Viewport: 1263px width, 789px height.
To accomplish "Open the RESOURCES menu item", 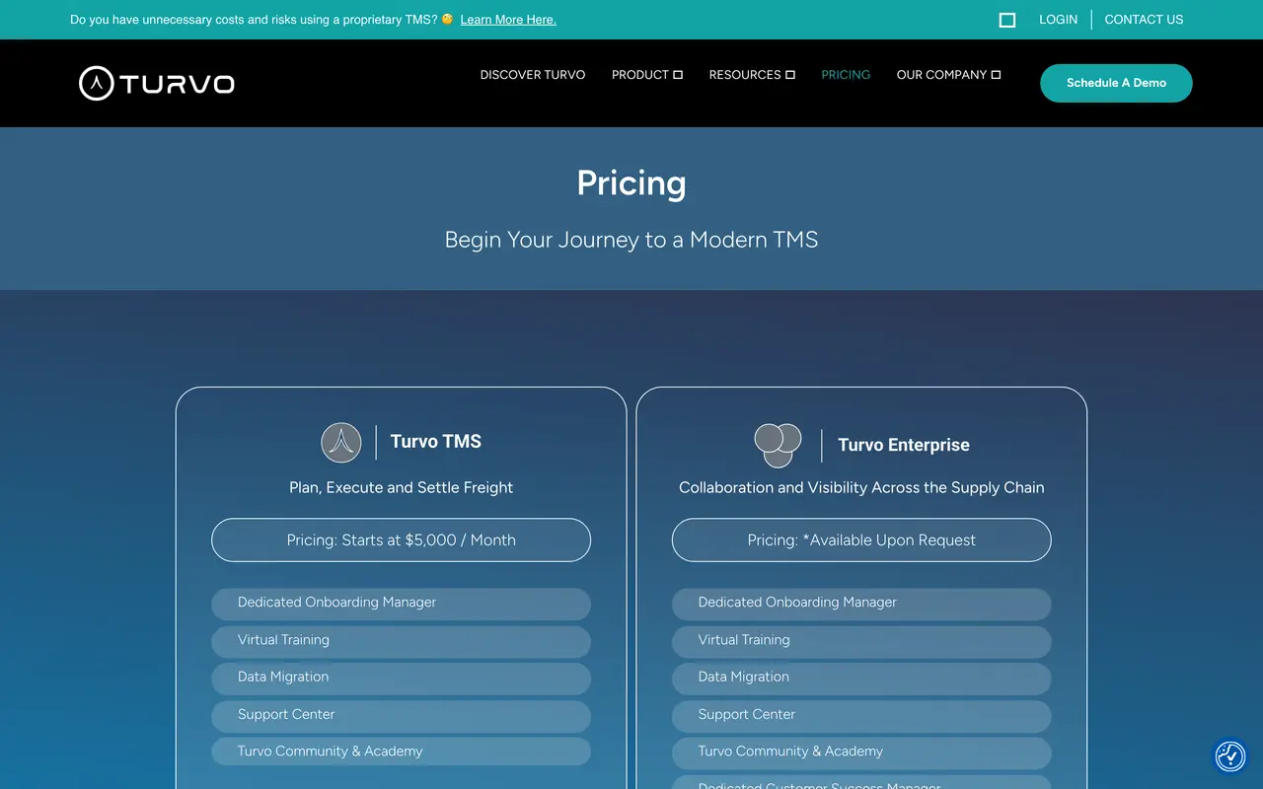I will click(x=745, y=75).
